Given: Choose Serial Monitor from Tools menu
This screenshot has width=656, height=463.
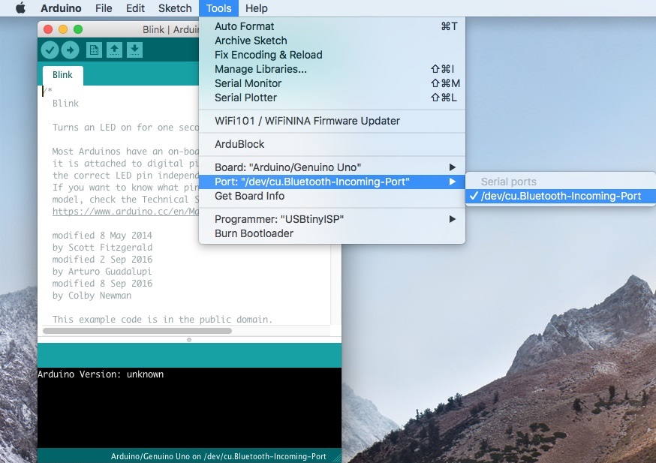Looking at the screenshot, I should pos(248,83).
